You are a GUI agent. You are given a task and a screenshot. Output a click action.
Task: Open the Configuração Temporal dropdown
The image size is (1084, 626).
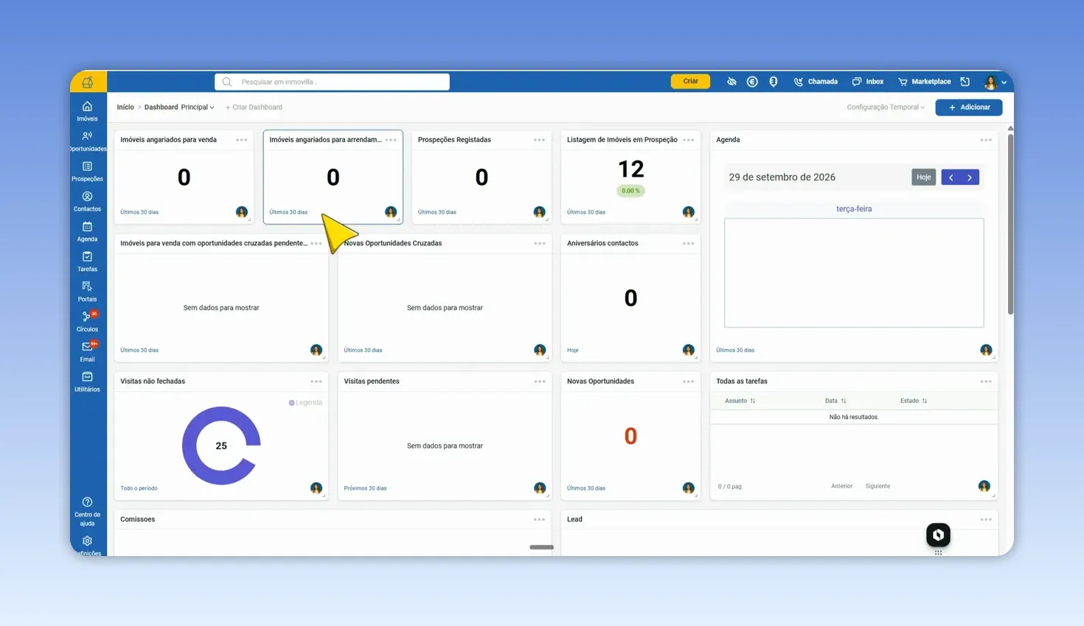(x=886, y=108)
